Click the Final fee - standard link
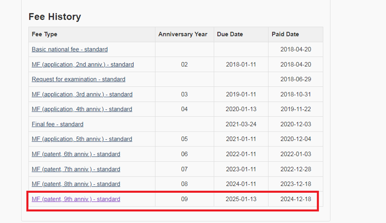Screen dimensions: 386x223 57,124
